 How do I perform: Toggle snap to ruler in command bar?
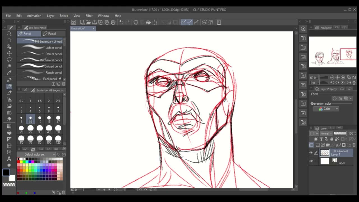183,22
